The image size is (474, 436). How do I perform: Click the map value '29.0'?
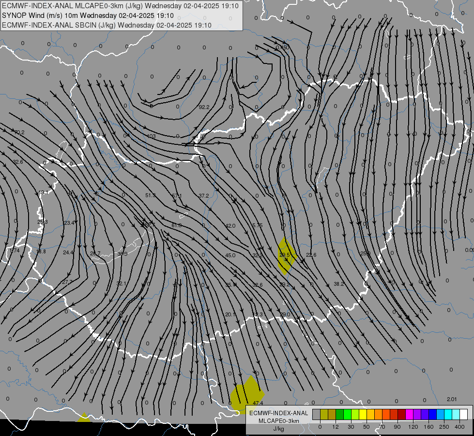(285, 315)
